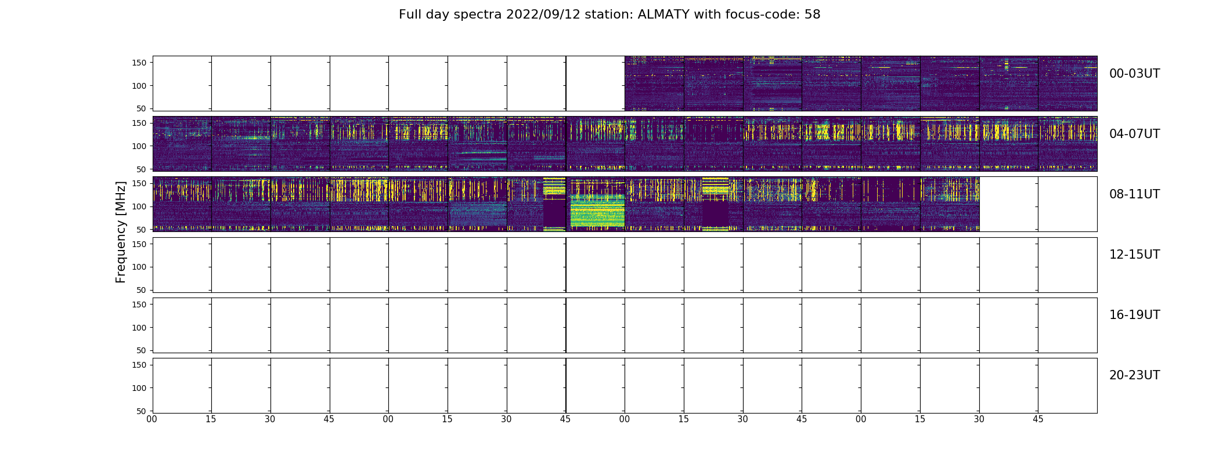1219x464 pixels.
Task: Select the 04-07UT row label
Action: pyautogui.click(x=1134, y=134)
